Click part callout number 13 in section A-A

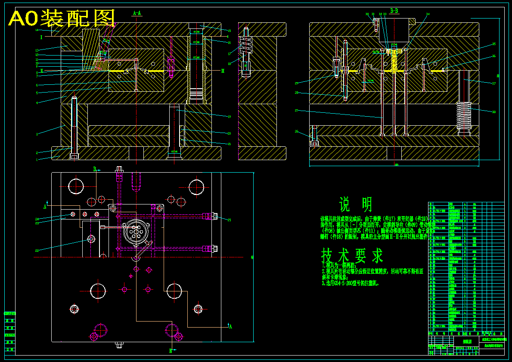coord(37,50)
